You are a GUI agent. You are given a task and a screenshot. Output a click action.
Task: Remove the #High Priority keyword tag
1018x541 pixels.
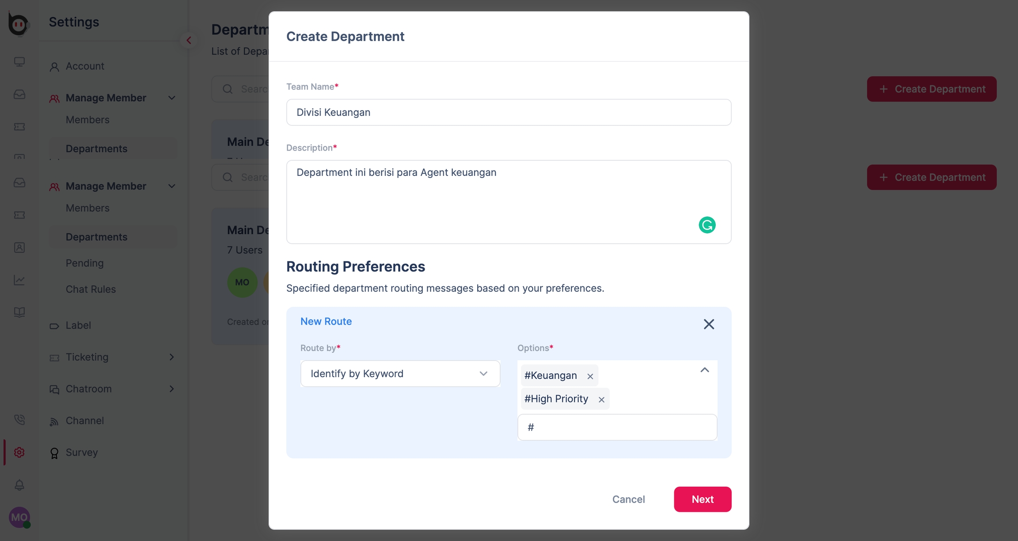click(x=601, y=400)
